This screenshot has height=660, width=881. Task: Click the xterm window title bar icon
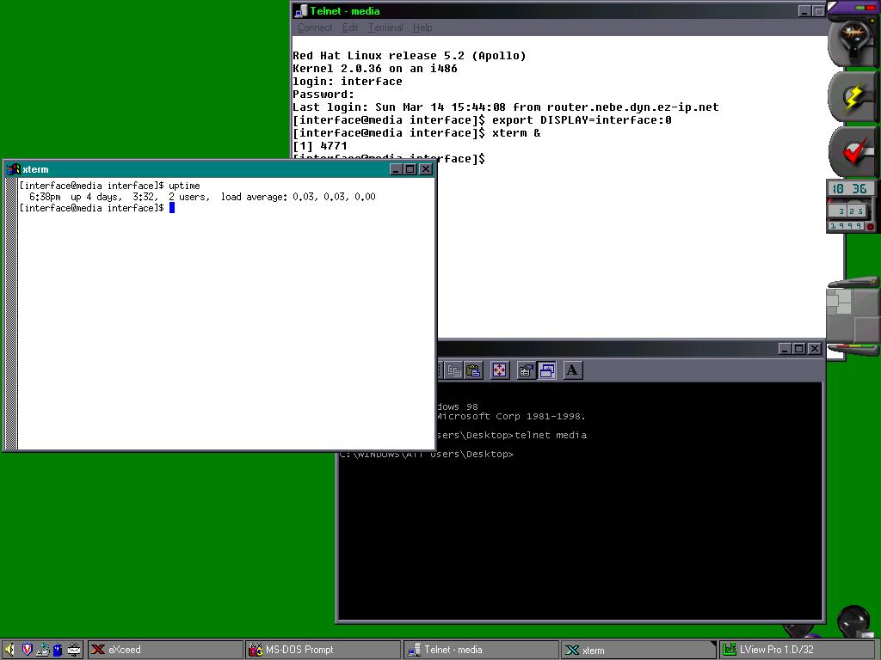pyautogui.click(x=14, y=169)
